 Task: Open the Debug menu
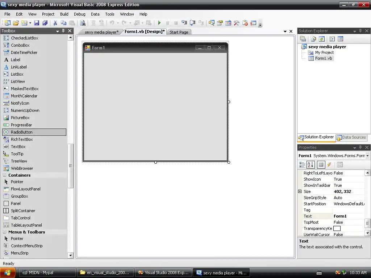(x=79, y=14)
